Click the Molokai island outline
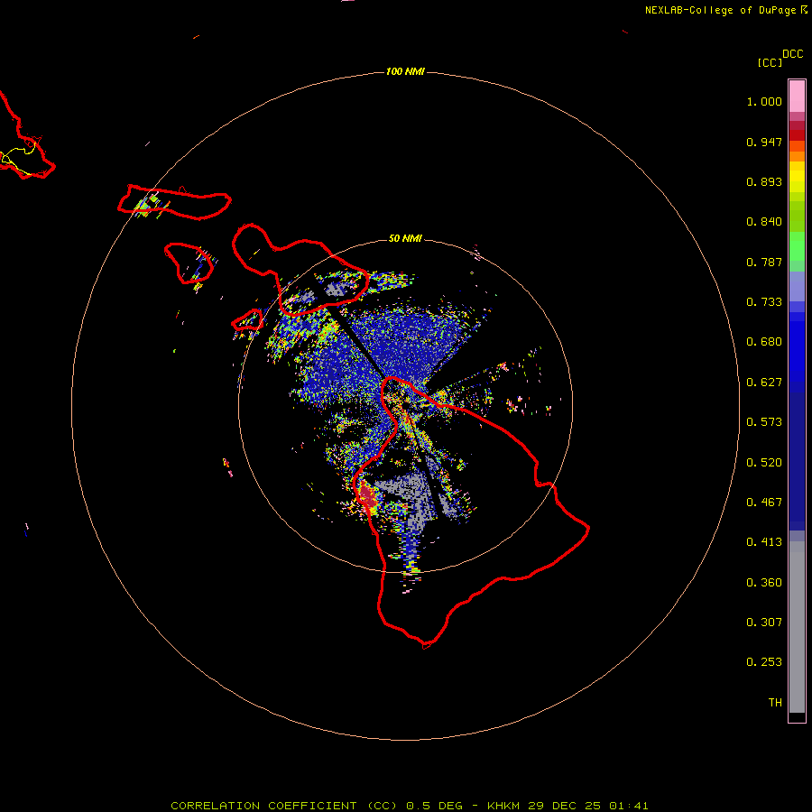The image size is (812, 812). tap(174, 202)
